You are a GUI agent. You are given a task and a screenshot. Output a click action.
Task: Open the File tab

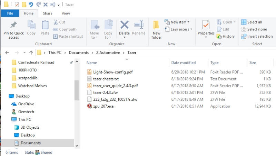point(10,13)
